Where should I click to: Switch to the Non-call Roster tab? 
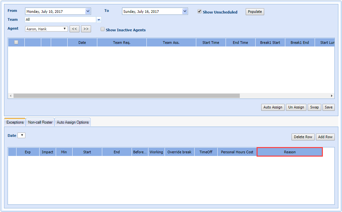40,122
